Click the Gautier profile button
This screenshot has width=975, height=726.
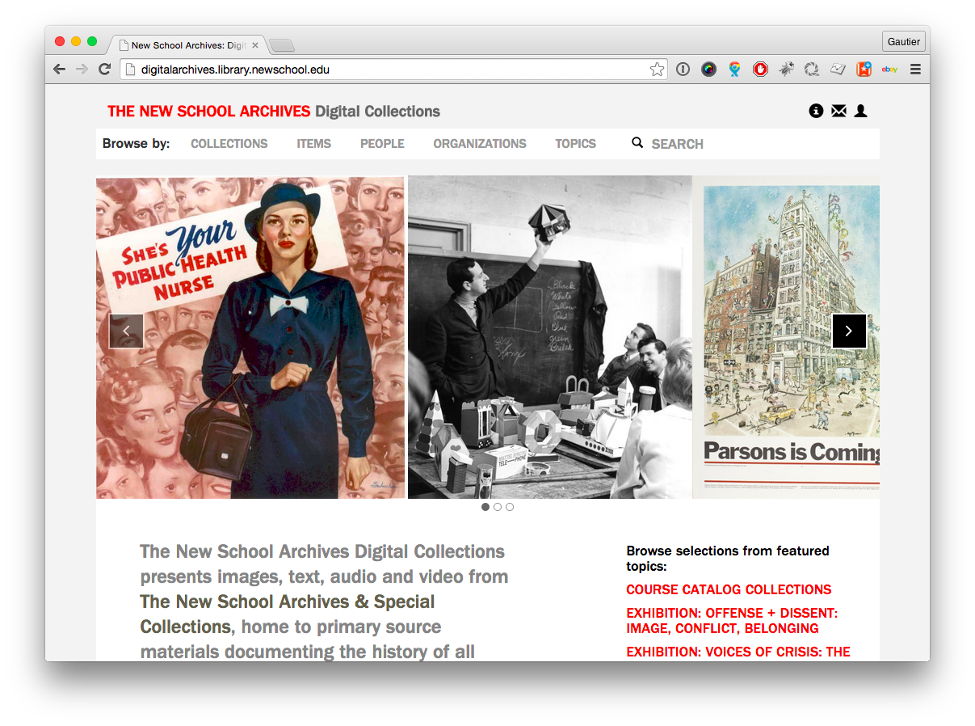(x=903, y=41)
